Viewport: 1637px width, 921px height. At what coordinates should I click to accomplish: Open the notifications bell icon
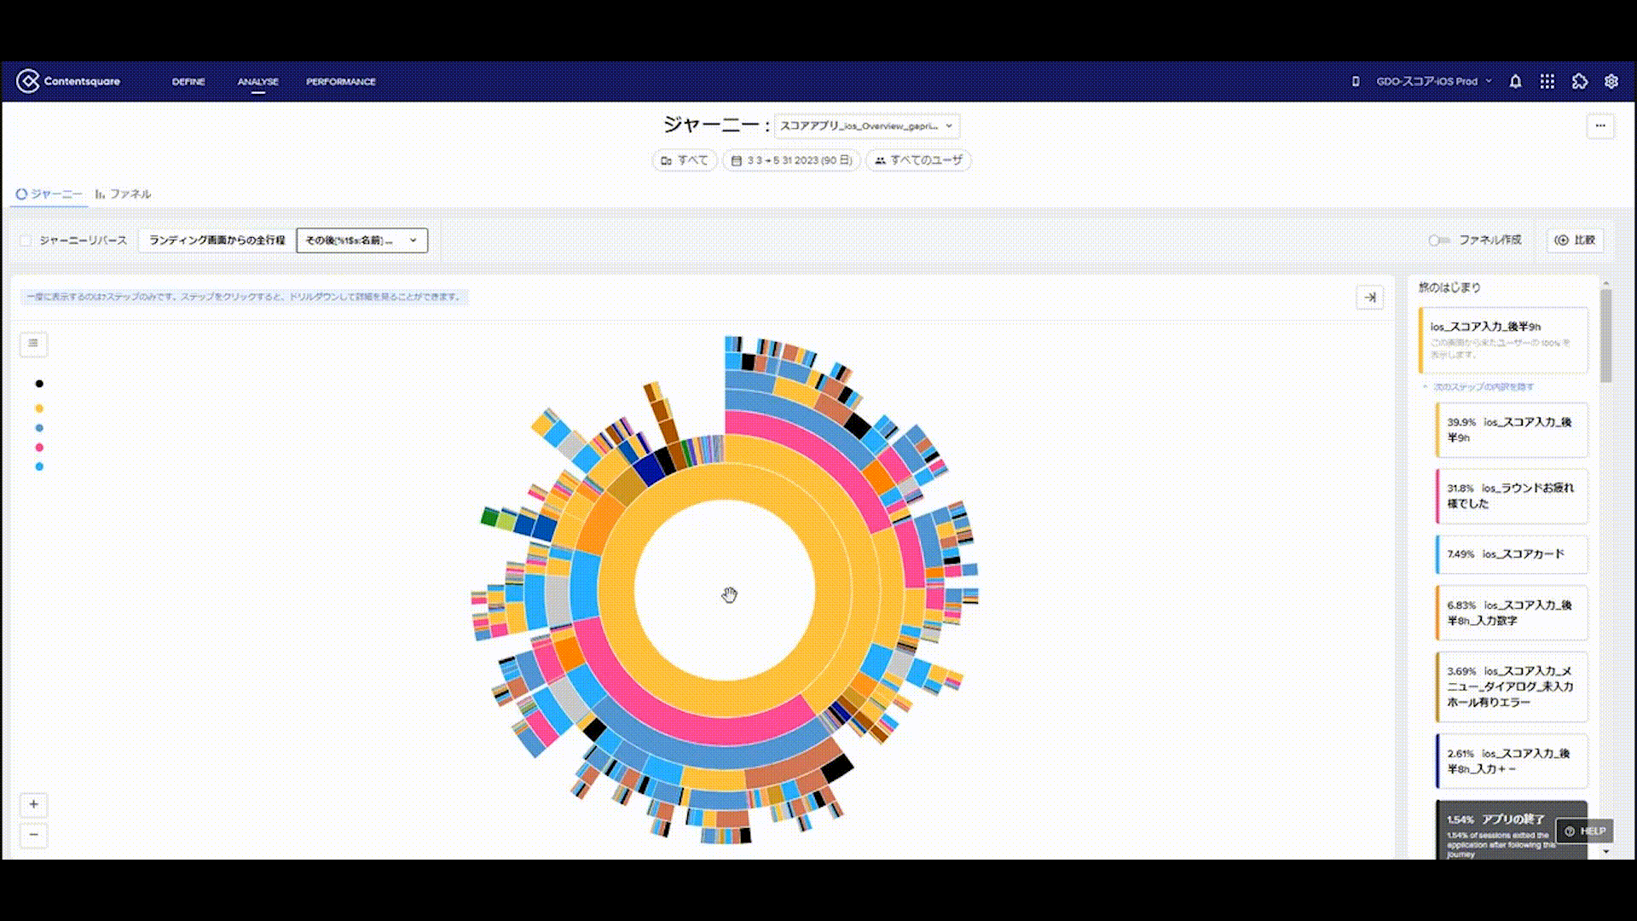(1516, 81)
